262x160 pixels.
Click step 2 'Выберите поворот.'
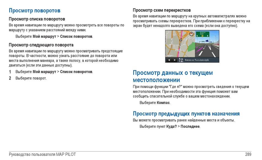click(31, 78)
